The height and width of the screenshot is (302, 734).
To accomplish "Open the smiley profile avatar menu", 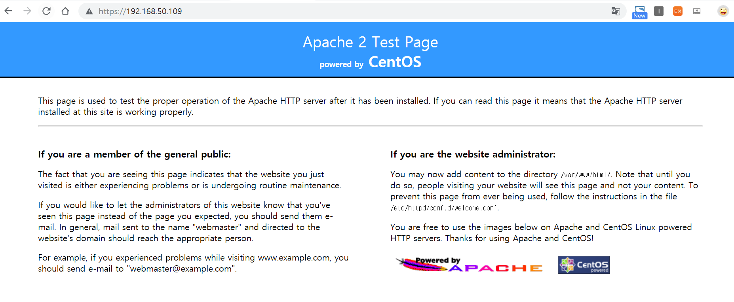I will [x=723, y=11].
